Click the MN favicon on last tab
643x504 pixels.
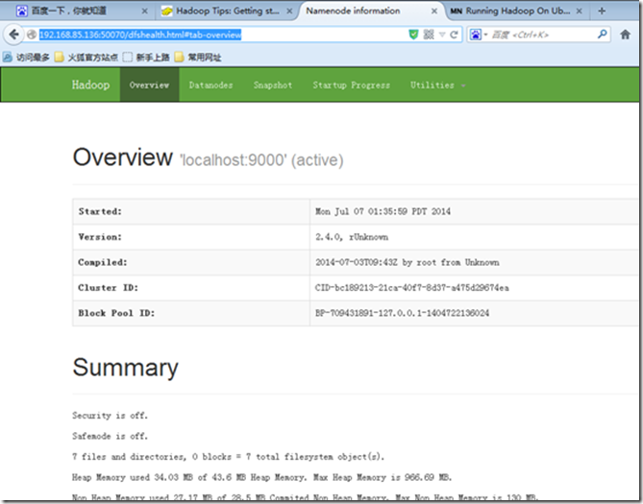456,12
